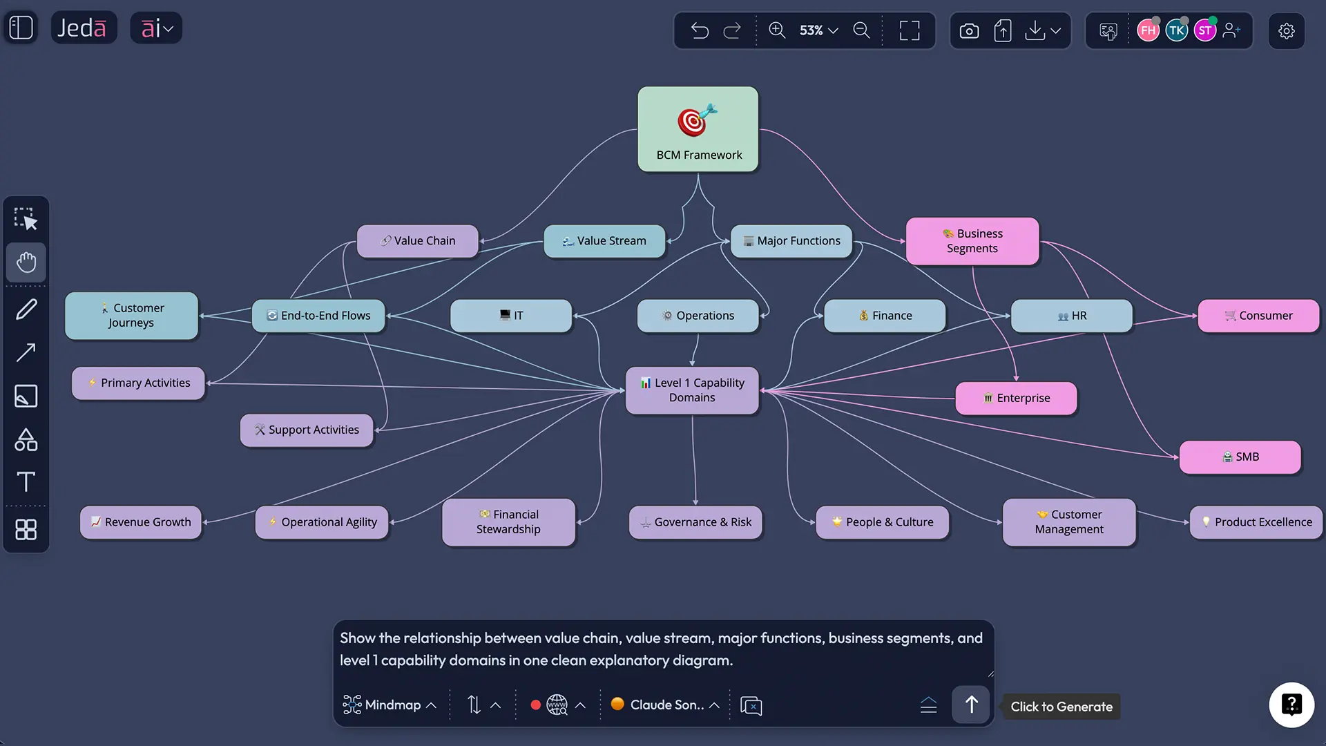Viewport: 1326px width, 746px height.
Task: Take a screenshot with the camera icon
Action: point(969,30)
